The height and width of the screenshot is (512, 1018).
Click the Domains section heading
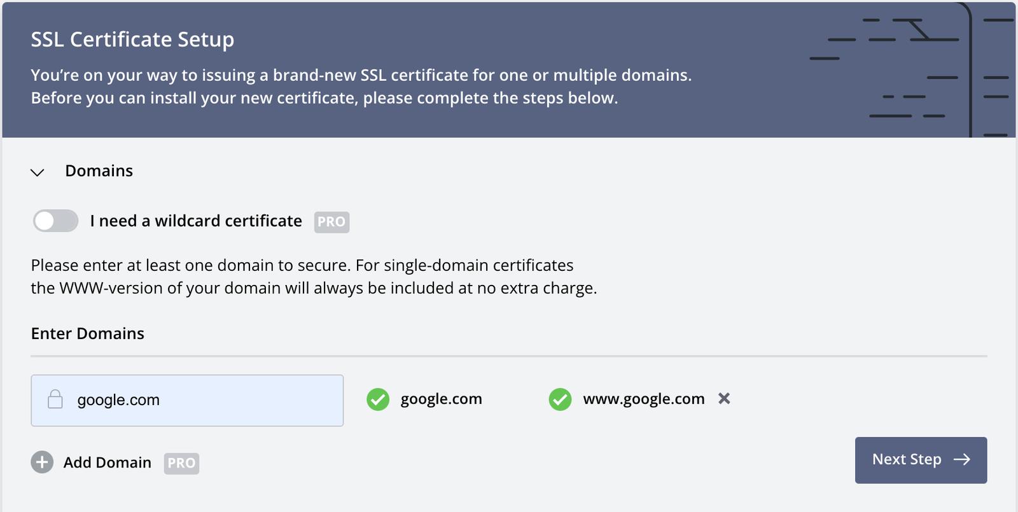(x=99, y=171)
